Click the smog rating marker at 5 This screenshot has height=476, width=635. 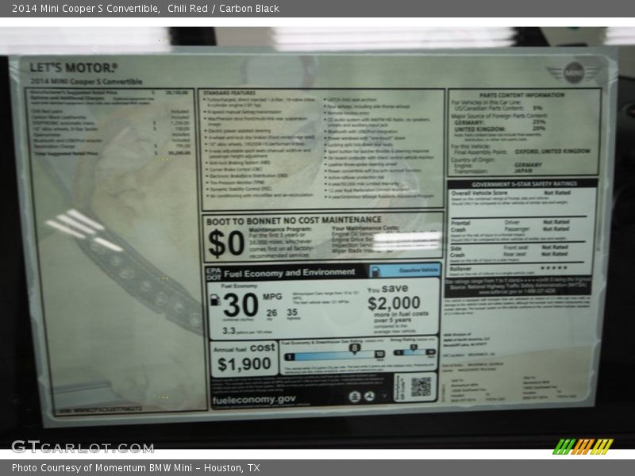tap(413, 347)
